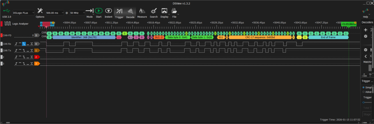Image resolution: width=374 pixels, height=124 pixels.
Task: Click the Instant capture icon
Action: [108, 12]
